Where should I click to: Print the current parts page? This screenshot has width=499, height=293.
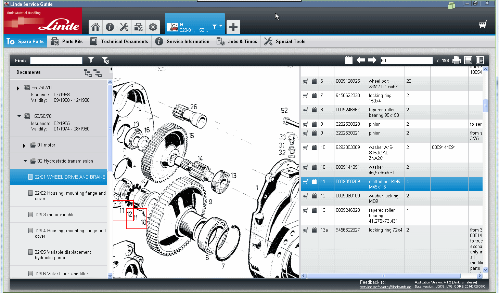tap(457, 60)
